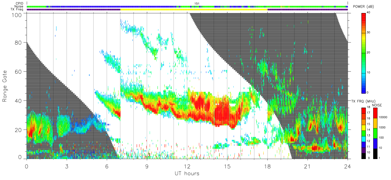The width and height of the screenshot is (391, 180).
Task: Click the yellow block of TX FRQ colorbar
Action: 364,128
